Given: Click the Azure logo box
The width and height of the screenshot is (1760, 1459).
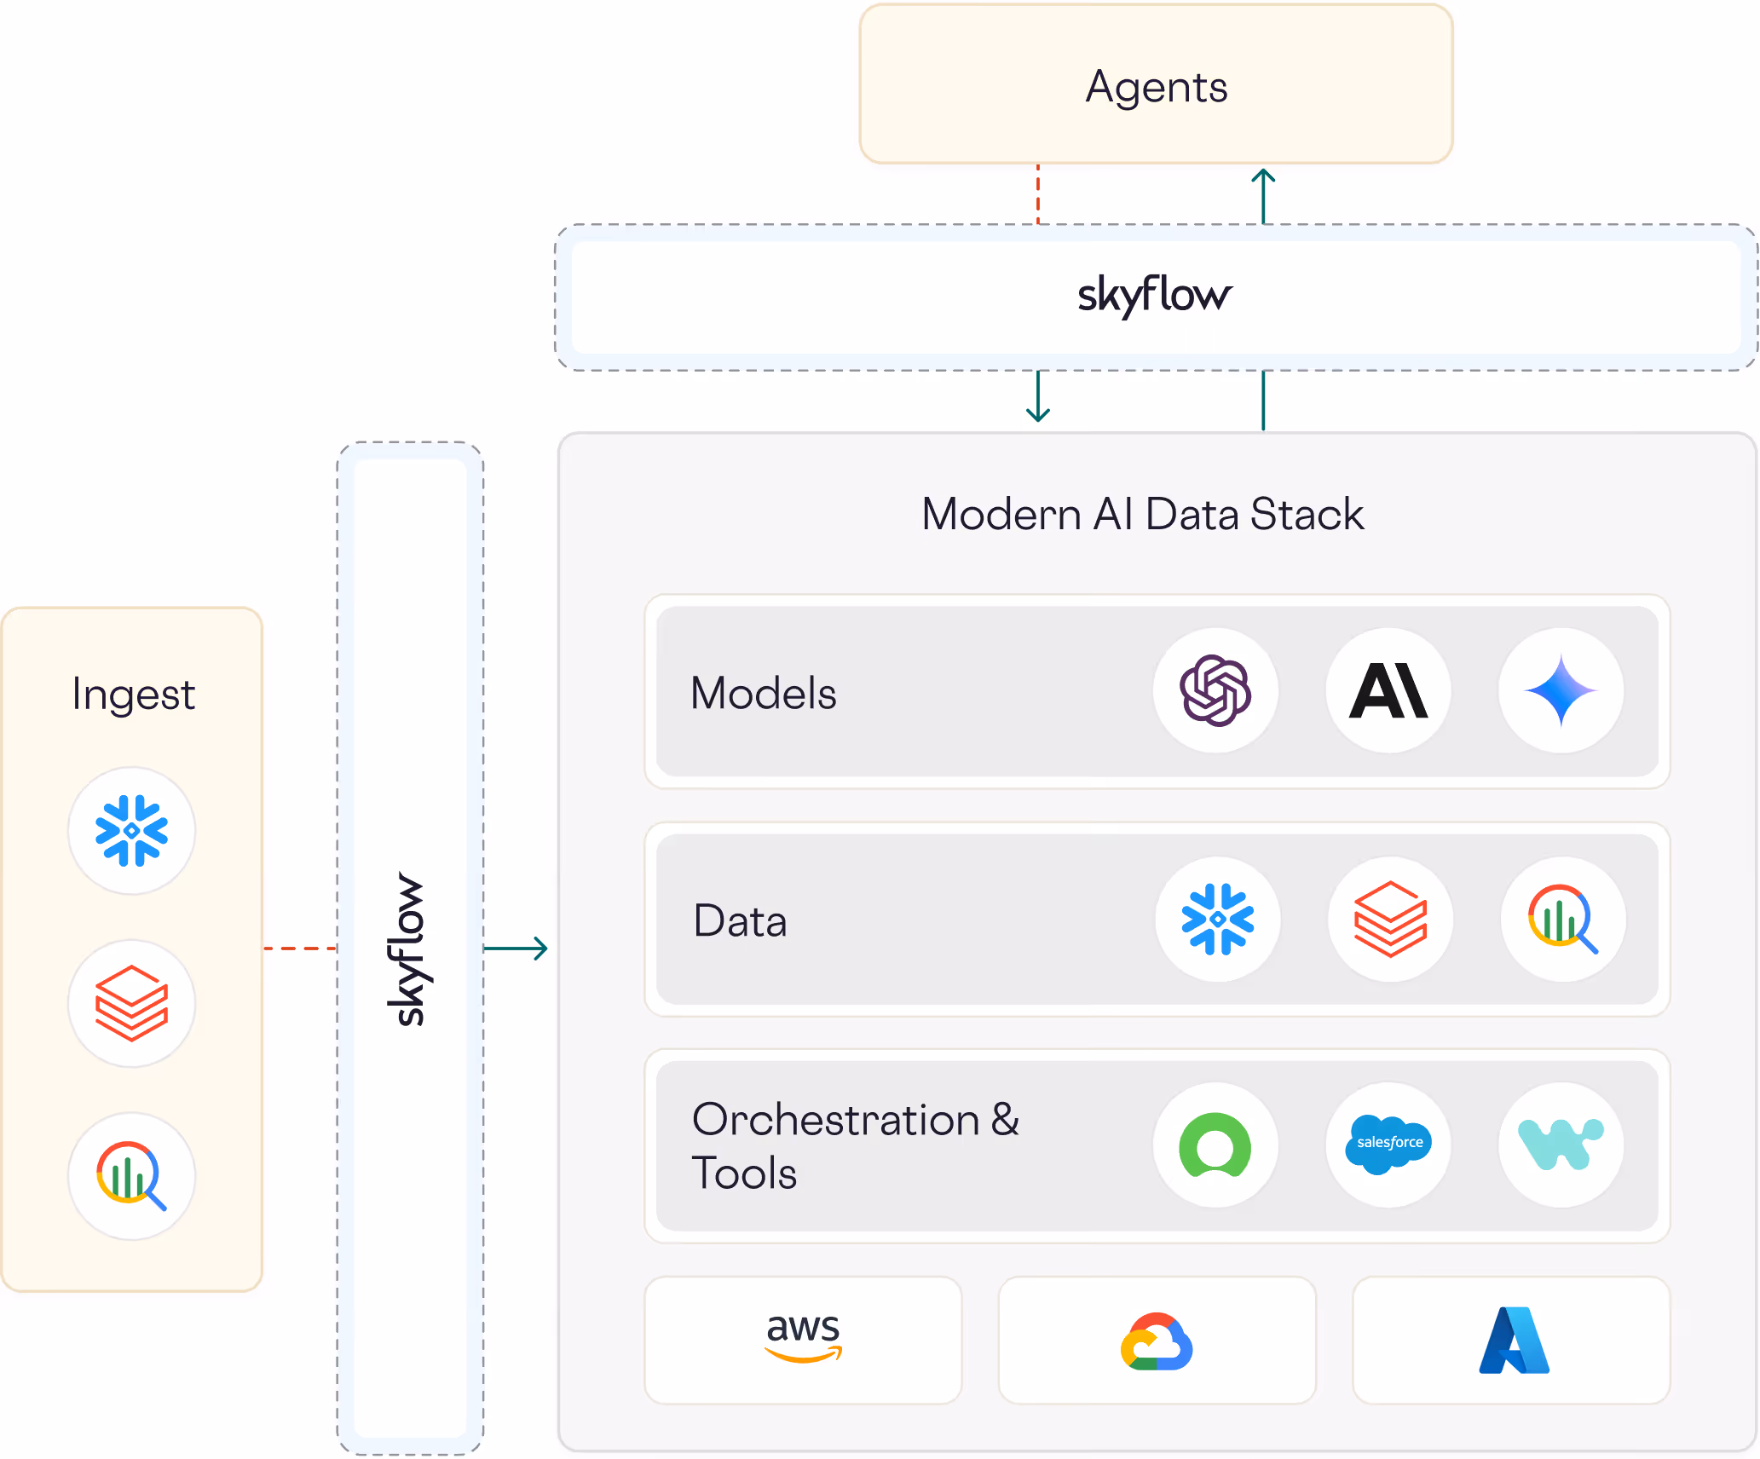Looking at the screenshot, I should click(x=1511, y=1339).
